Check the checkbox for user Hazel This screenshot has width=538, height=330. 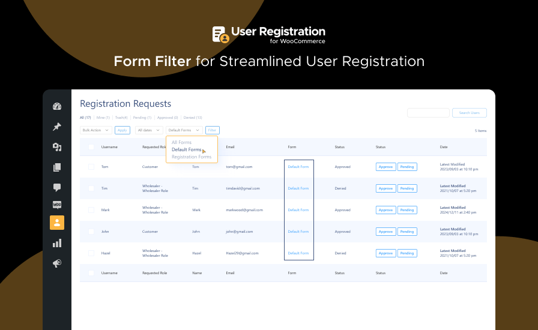click(x=91, y=253)
